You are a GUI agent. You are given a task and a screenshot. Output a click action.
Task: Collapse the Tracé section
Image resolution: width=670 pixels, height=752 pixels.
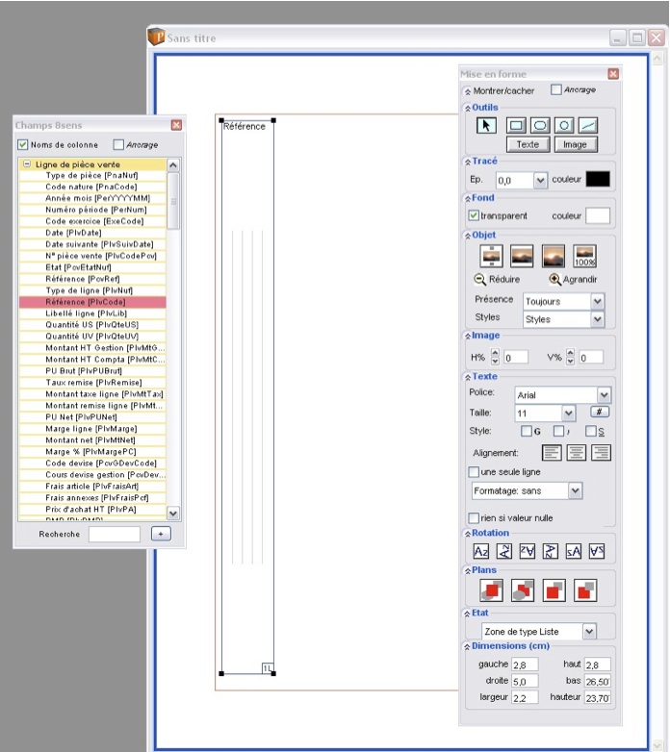coord(468,162)
